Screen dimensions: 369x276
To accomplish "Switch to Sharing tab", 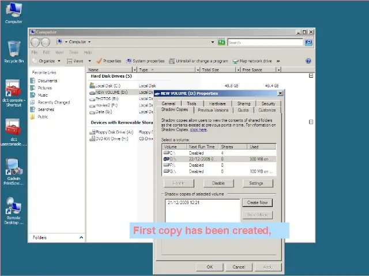I will [x=244, y=103].
